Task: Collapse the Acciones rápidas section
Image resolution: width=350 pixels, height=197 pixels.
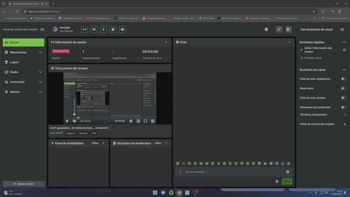Action: 344,42
